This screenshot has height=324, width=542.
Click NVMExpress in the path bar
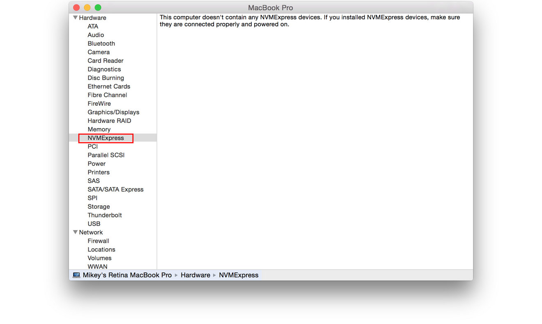[239, 275]
